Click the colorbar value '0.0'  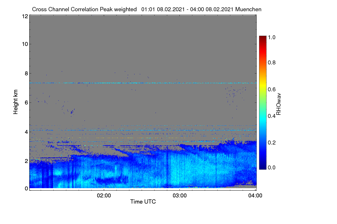[x=272, y=167]
